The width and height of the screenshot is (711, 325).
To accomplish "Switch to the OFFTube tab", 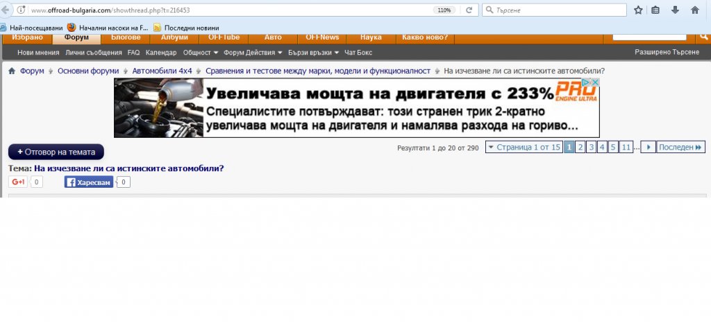I will (x=224, y=37).
